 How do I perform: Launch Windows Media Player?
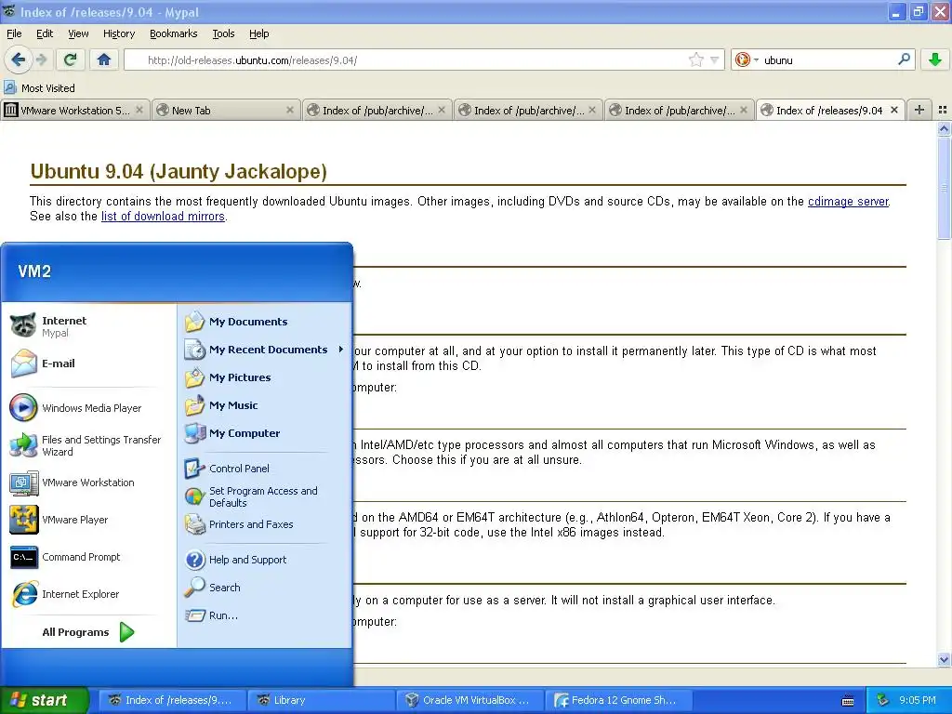[88, 408]
